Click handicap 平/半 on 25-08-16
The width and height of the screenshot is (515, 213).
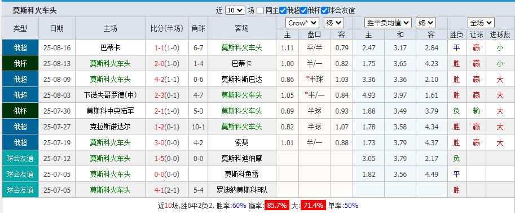(x=315, y=47)
